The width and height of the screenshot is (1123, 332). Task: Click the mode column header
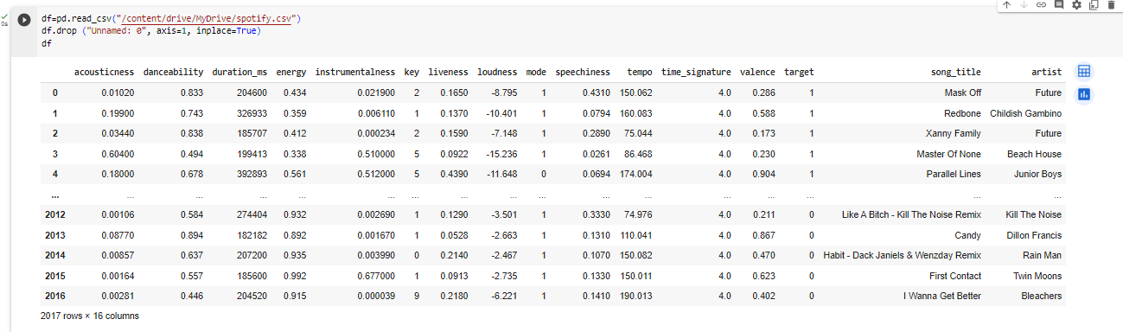pyautogui.click(x=536, y=72)
